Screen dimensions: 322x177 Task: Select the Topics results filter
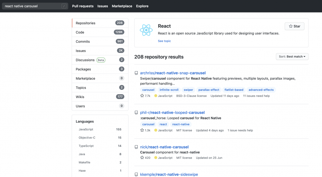(100, 87)
